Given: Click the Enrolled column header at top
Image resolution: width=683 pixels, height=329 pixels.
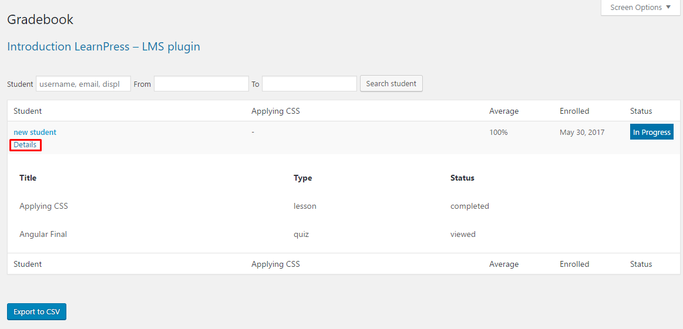Looking at the screenshot, I should pyautogui.click(x=574, y=111).
